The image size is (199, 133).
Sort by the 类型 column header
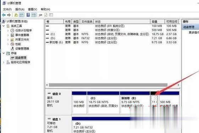[x=76, y=22]
